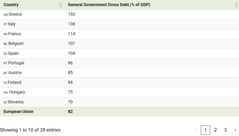The width and height of the screenshot is (239, 136).
Task: Open page 3 of the table
Action: click(x=225, y=130)
